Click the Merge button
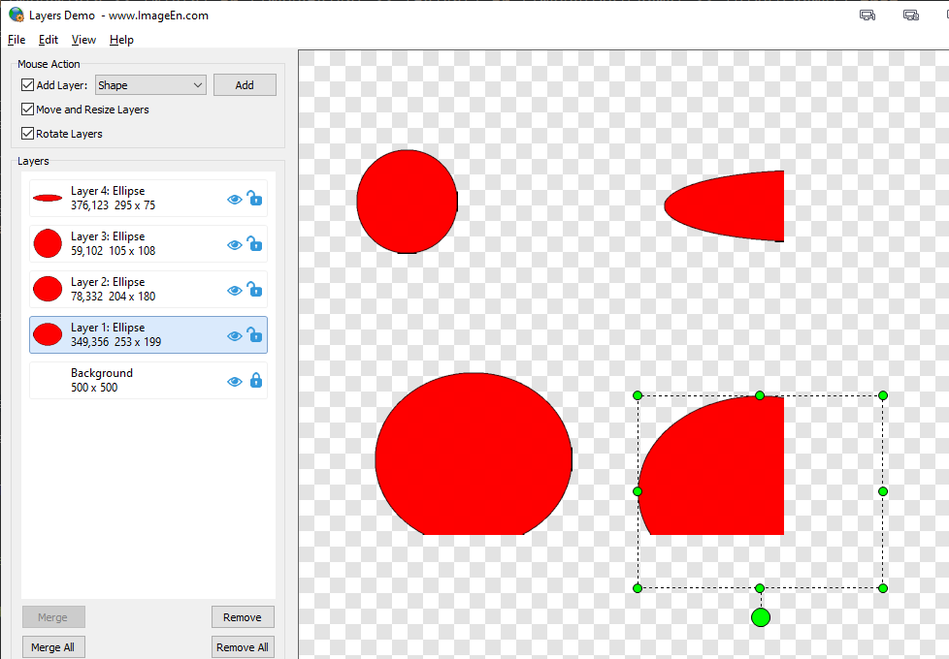 tap(53, 617)
